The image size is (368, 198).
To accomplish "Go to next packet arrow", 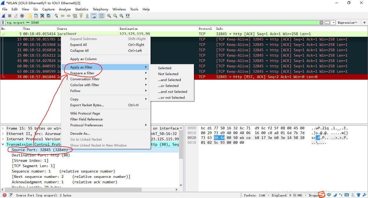I will point(69,16).
